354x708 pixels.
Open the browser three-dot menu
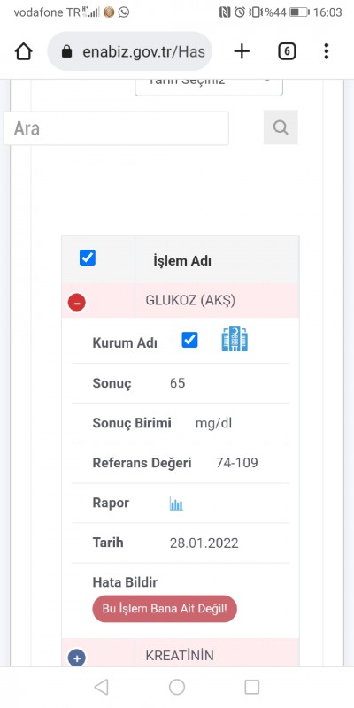point(326,52)
